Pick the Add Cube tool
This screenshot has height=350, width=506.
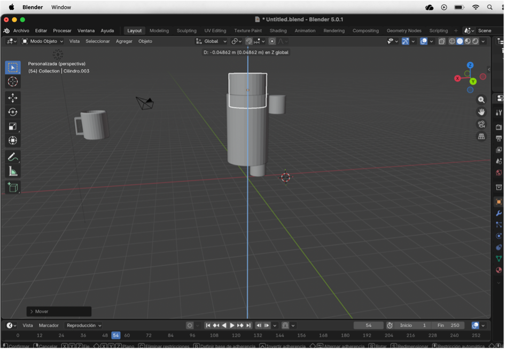[x=13, y=187]
